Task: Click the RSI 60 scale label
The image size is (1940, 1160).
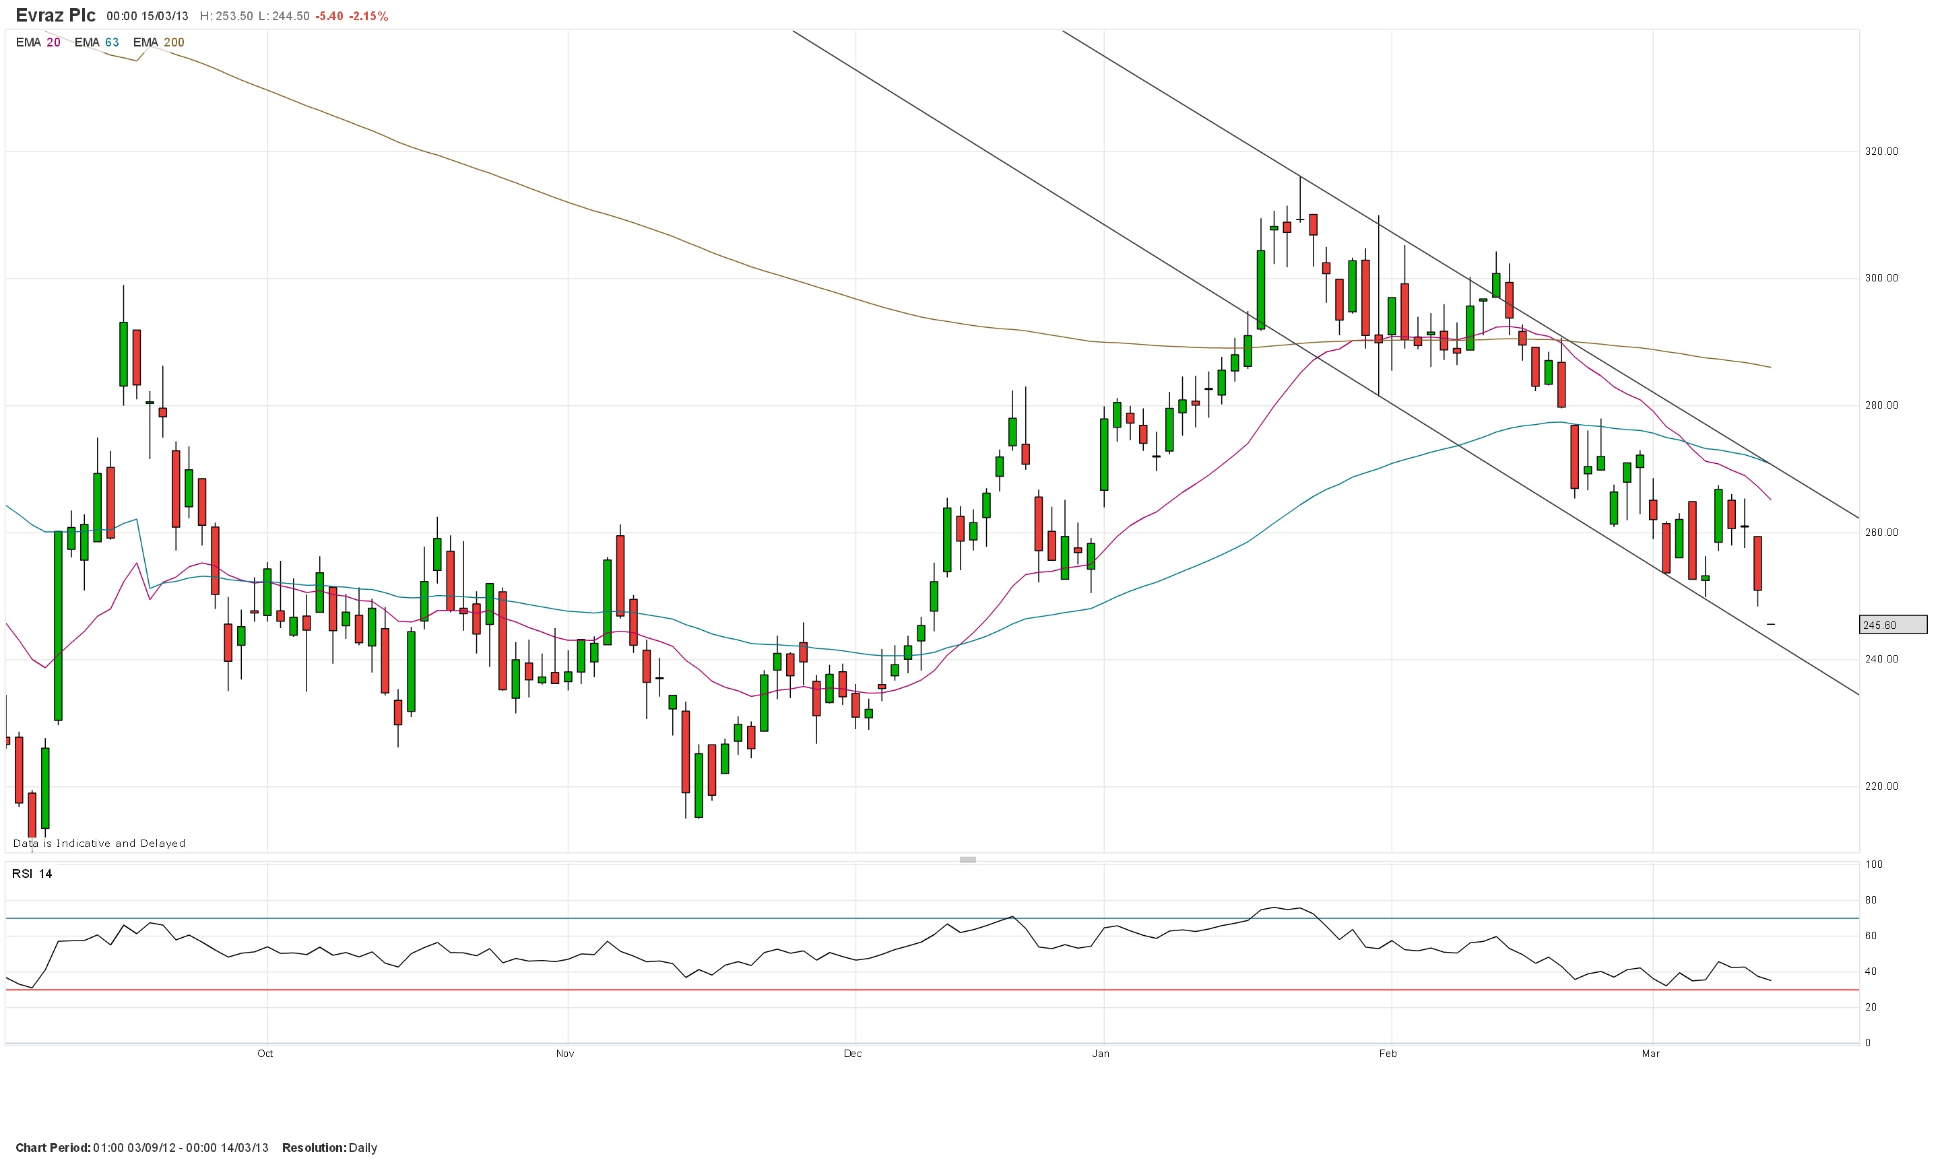Action: pos(1871,936)
